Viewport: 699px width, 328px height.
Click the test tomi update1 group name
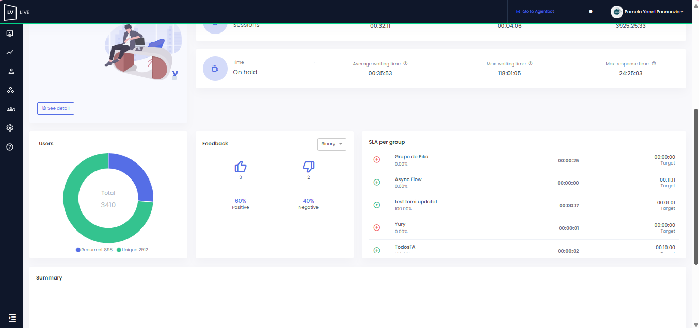pos(416,202)
